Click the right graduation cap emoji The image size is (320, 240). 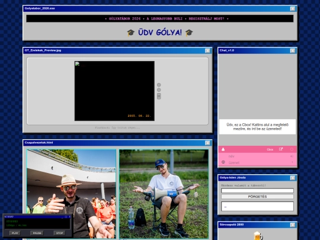click(189, 33)
